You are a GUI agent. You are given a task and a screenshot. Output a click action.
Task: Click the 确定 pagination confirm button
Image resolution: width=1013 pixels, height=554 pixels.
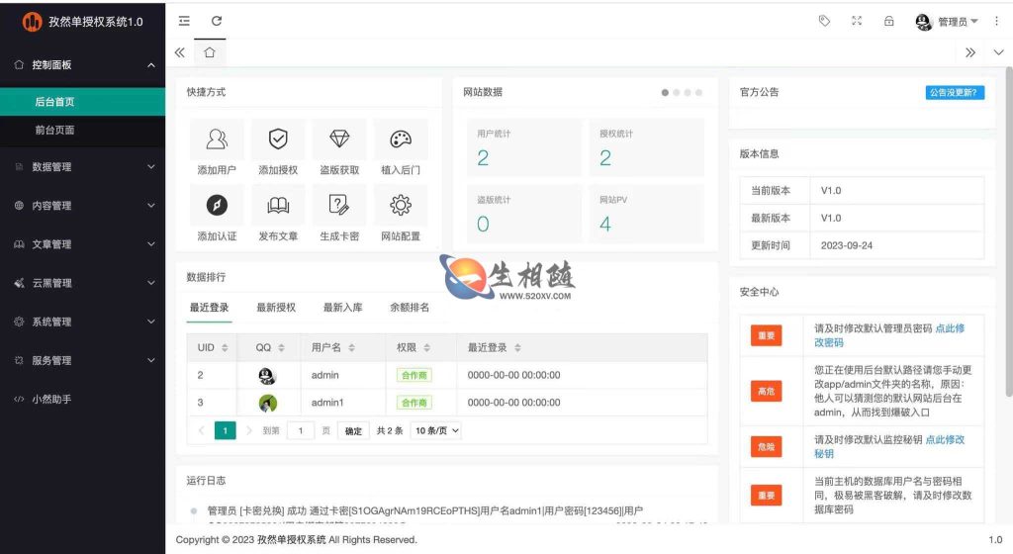[353, 430]
